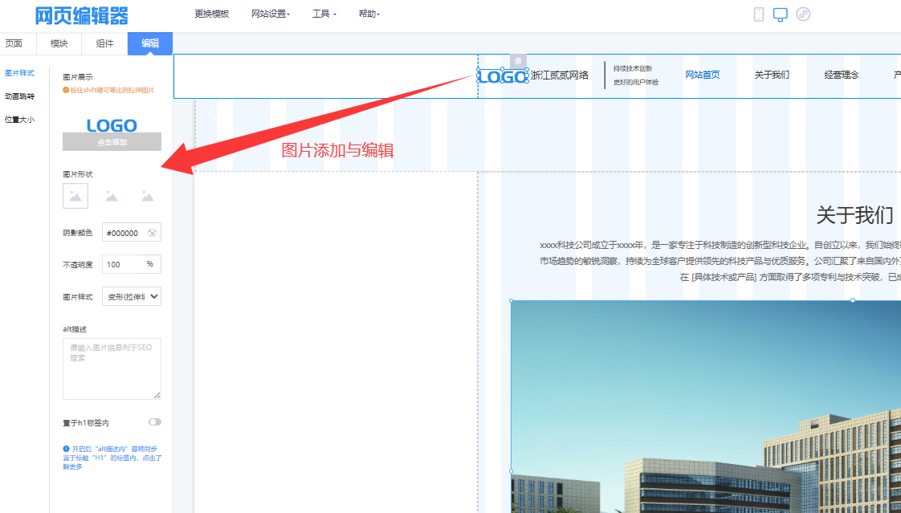Click the alt描述 text area

(x=112, y=368)
